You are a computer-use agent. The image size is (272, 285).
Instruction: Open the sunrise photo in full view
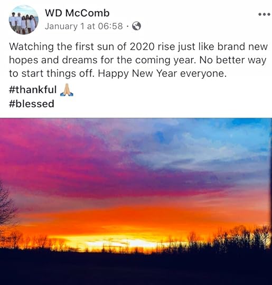[x=136, y=202]
